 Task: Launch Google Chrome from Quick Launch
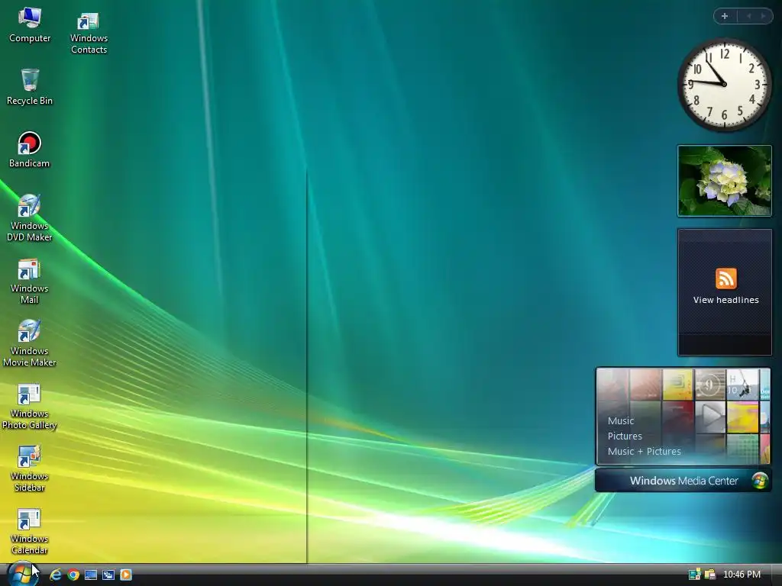(73, 575)
